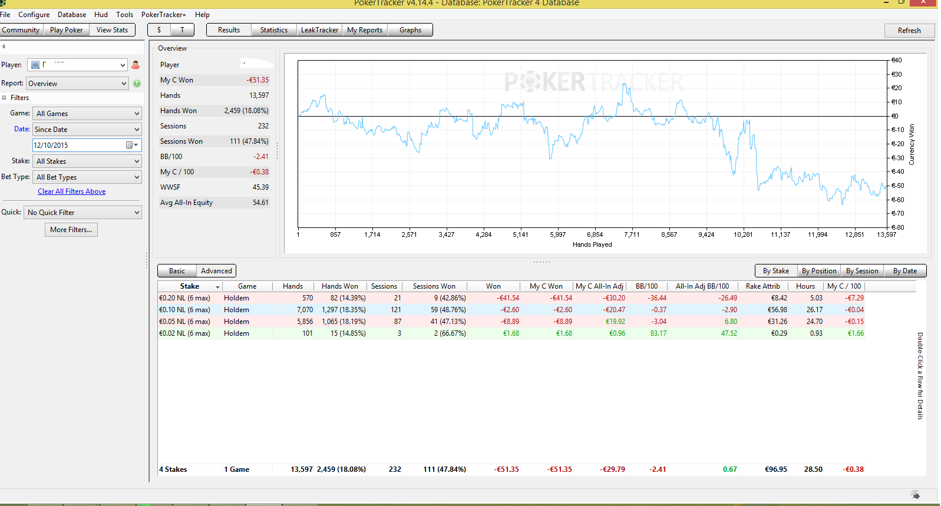Expand the Game filter showing All Games
941x506 pixels.
[87, 114]
